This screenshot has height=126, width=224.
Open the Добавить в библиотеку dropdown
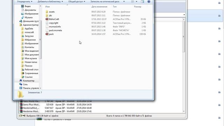pyautogui.click(x=50, y=1)
